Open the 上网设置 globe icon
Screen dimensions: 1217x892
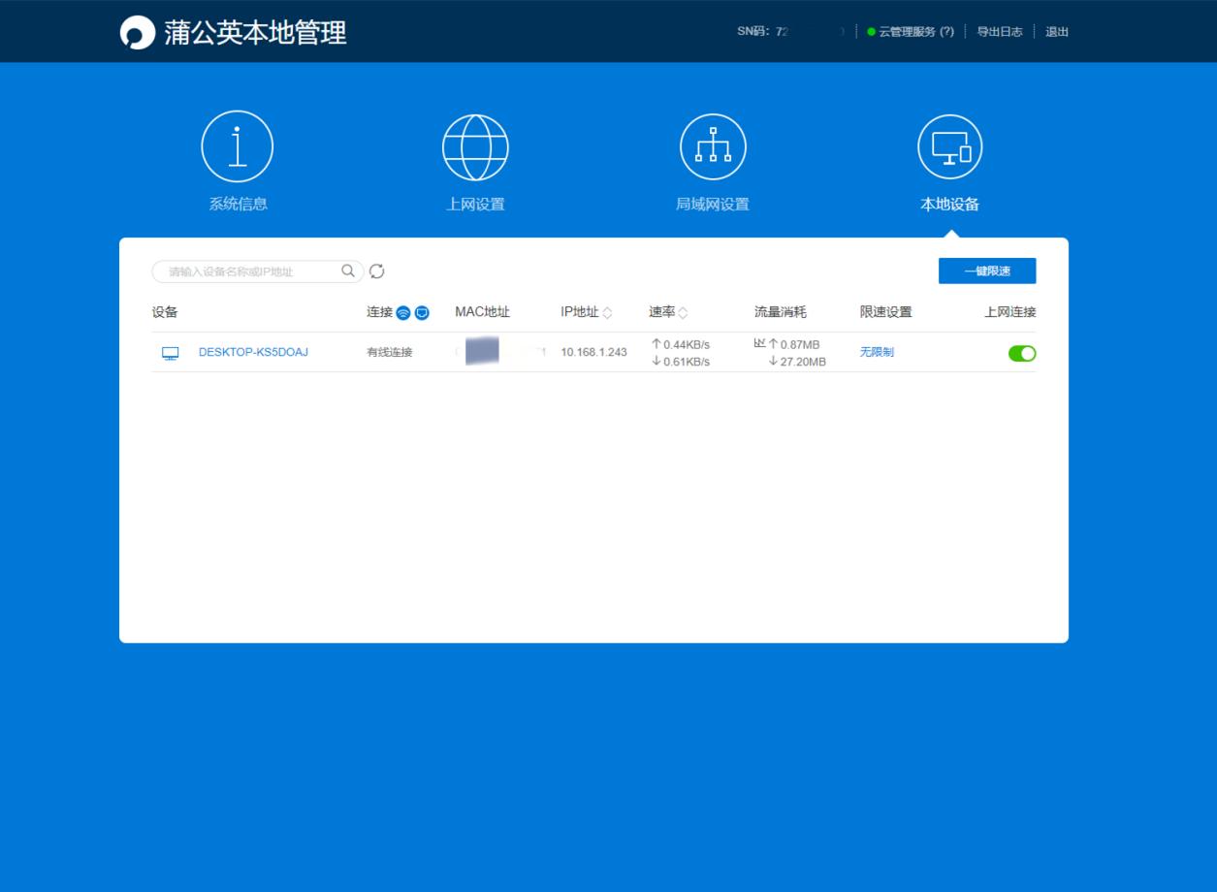click(x=475, y=145)
